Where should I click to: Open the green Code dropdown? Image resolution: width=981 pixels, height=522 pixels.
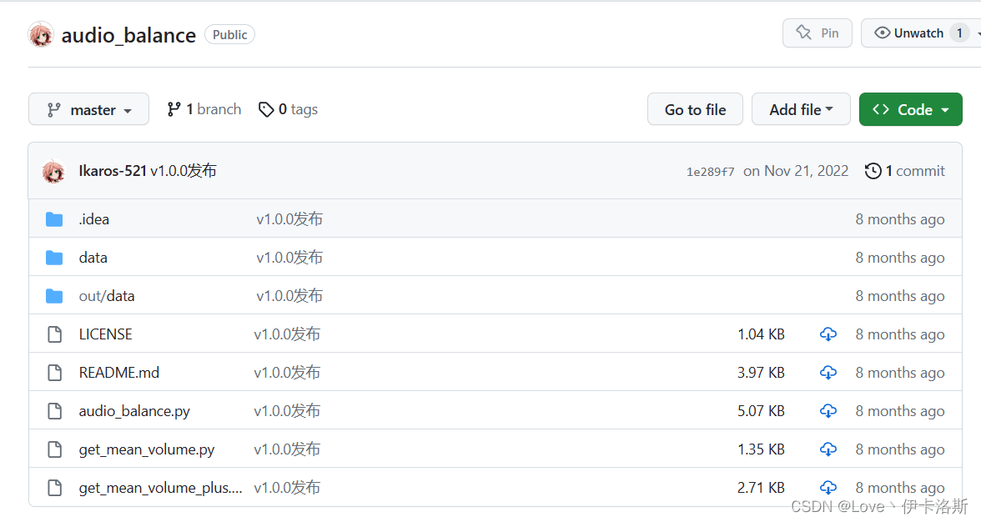click(910, 109)
